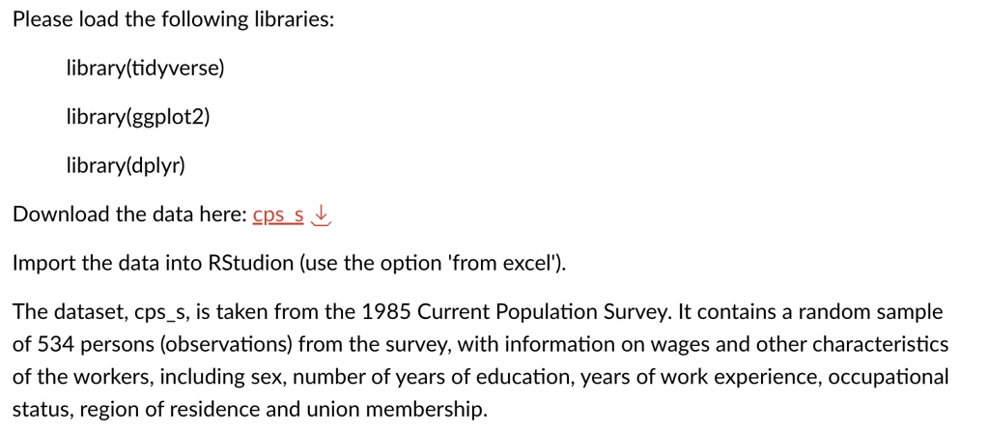Click the 'Download the data here:' text
Image resolution: width=989 pixels, height=432 pixels.
pyautogui.click(x=129, y=216)
